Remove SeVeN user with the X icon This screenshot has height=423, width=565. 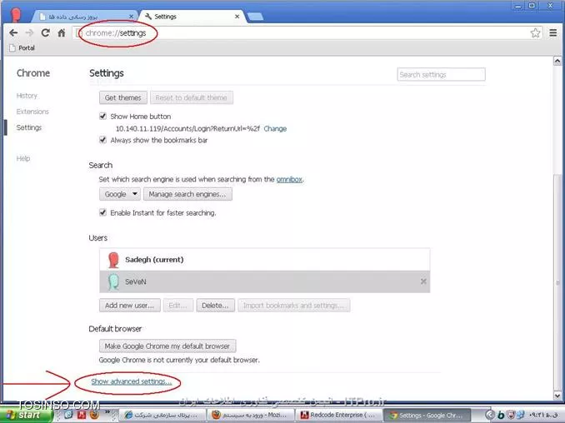tap(423, 281)
